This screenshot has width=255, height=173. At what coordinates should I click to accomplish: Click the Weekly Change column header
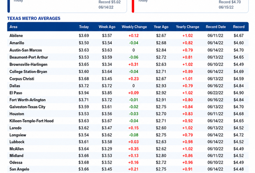tap(134, 27)
